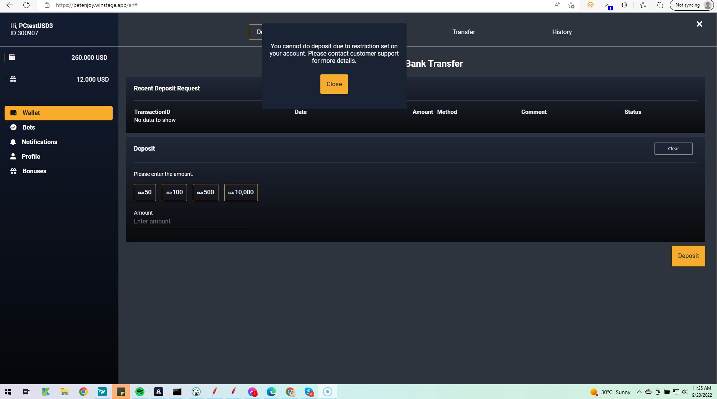Click the gift icon beside 12.000 USD

[13, 79]
